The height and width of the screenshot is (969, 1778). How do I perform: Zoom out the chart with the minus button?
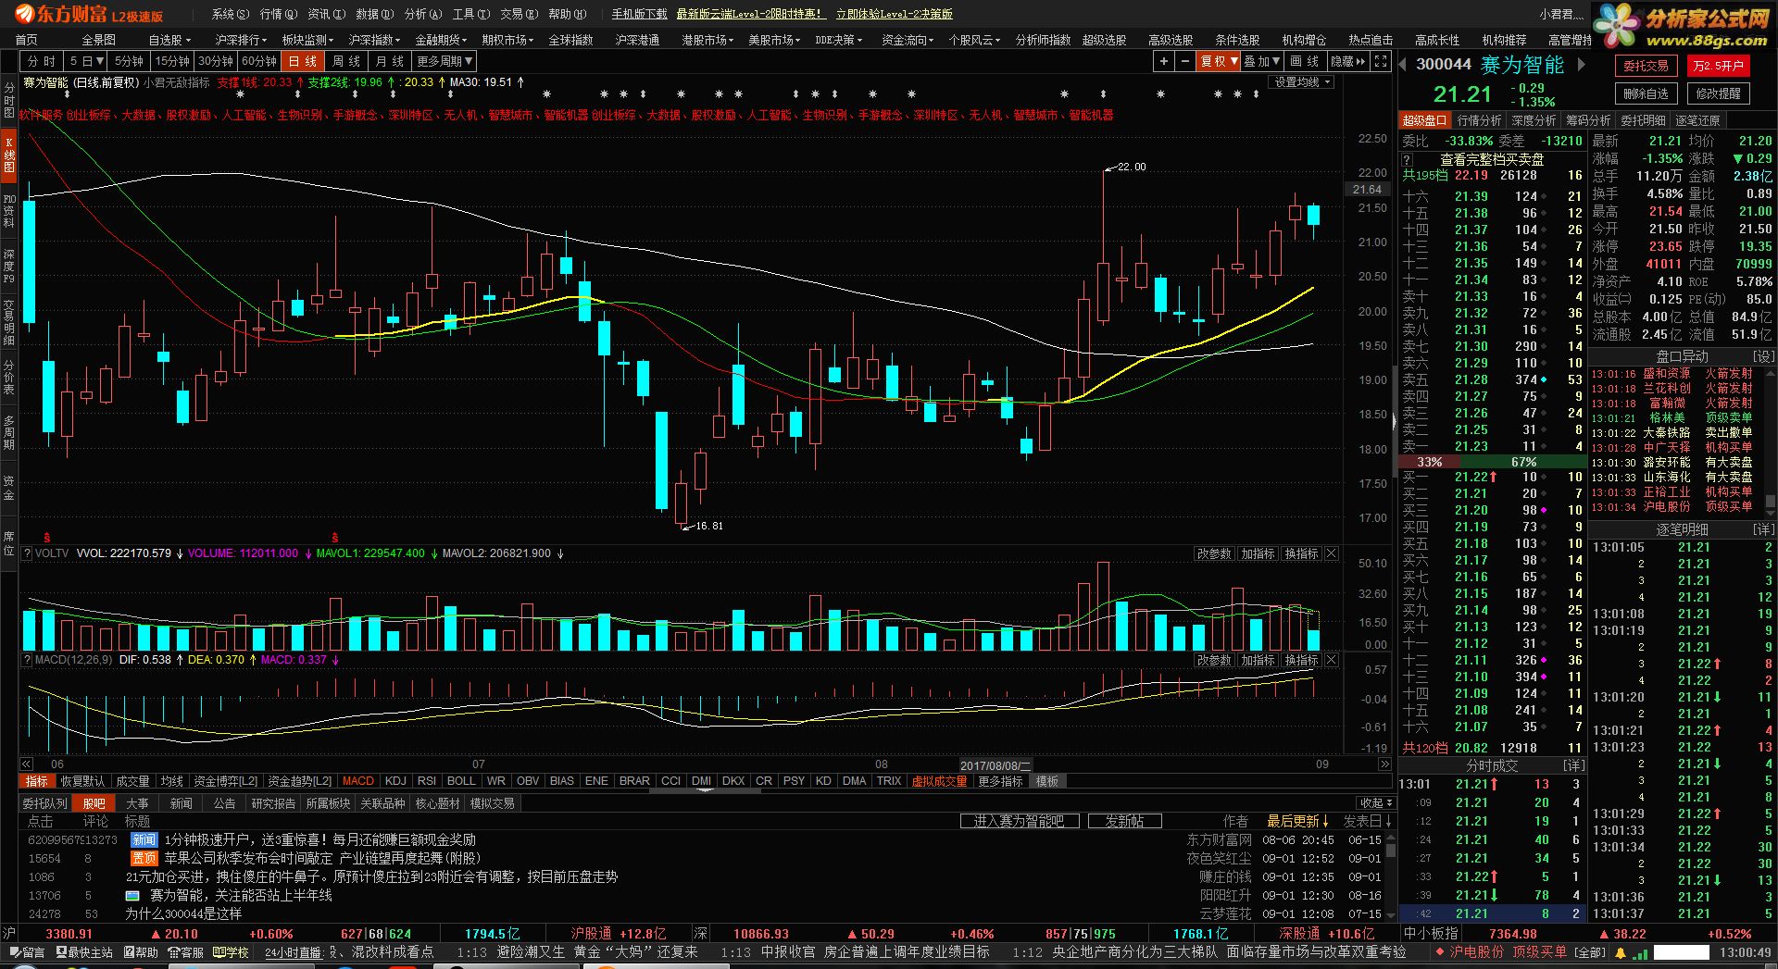pos(1184,61)
